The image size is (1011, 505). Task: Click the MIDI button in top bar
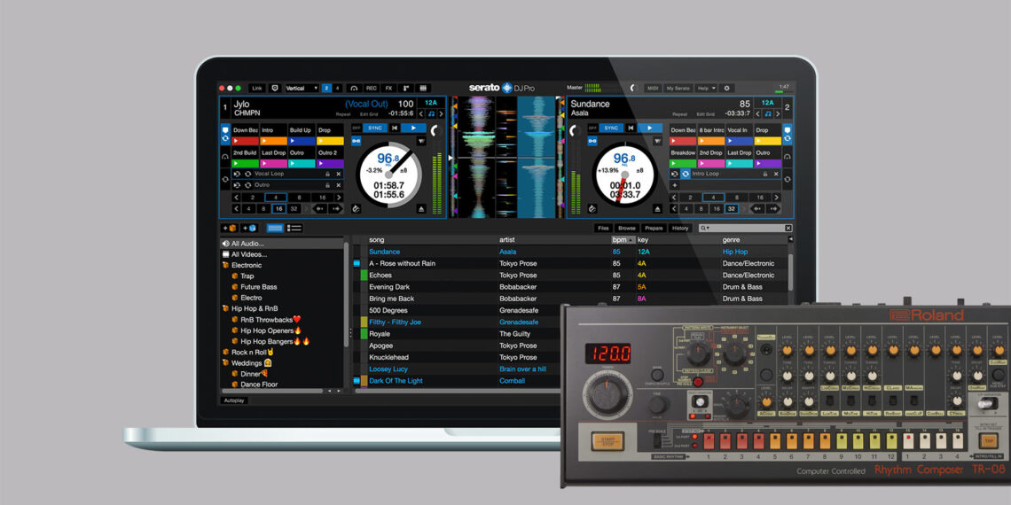coord(652,88)
